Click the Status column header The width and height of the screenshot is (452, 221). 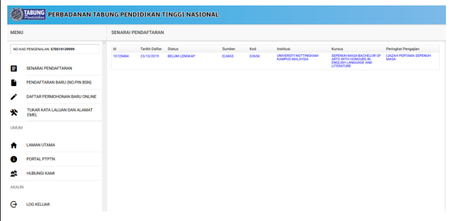pyautogui.click(x=173, y=49)
